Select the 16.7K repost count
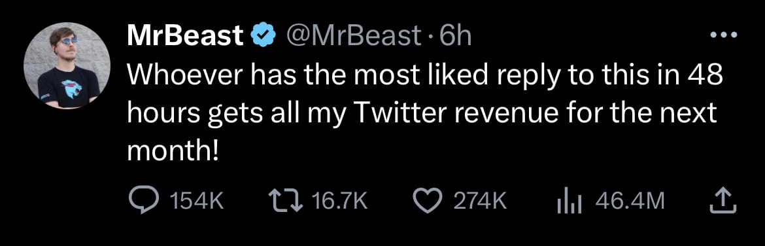The height and width of the screenshot is (246, 765). coord(339,201)
